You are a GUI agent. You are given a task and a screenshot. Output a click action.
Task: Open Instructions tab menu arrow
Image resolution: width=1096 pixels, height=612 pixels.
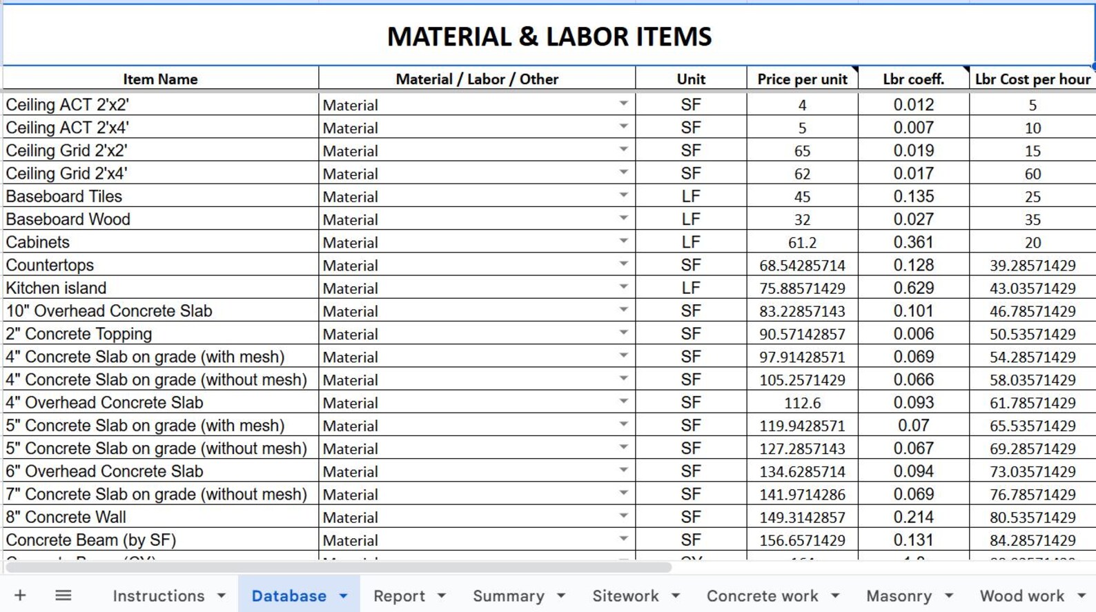[x=221, y=595]
